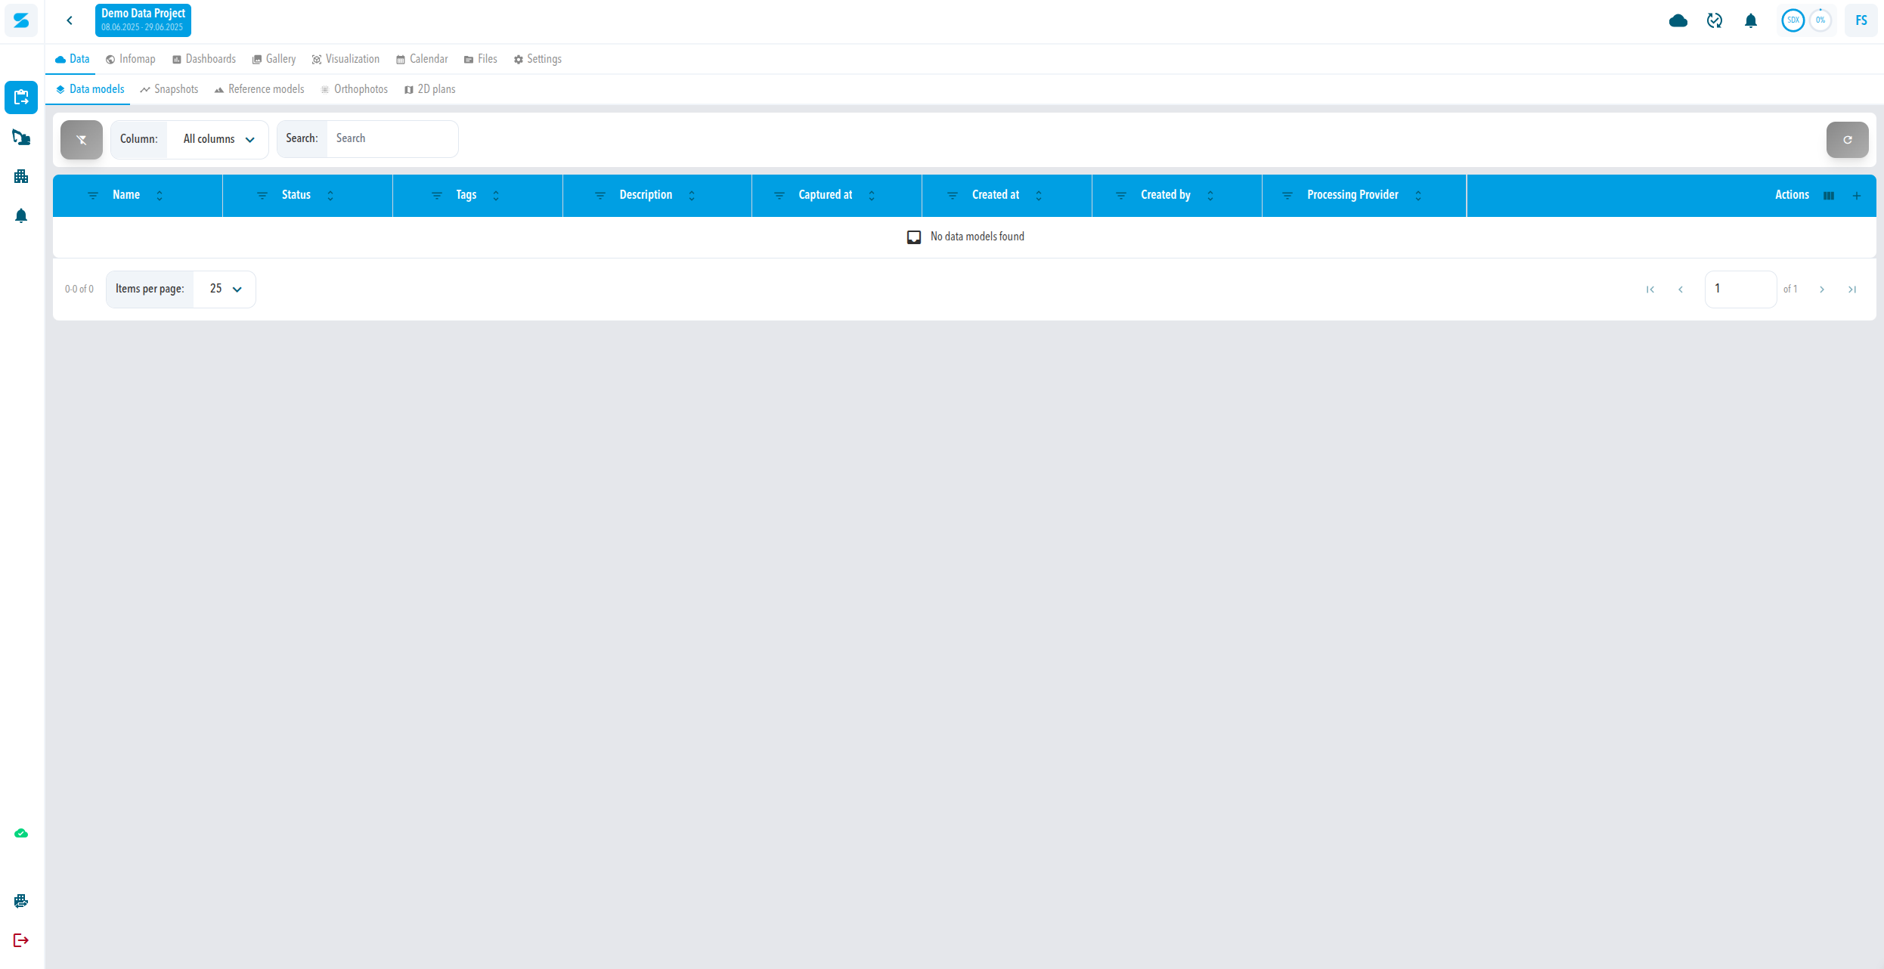Open the Created by column filter icon
Image resolution: width=1884 pixels, height=969 pixels.
tap(1121, 196)
